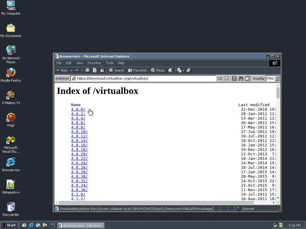Viewport: 306px width, 229px height.
Task: Open the 4.0.18/ directory link
Action: [x=79, y=150]
